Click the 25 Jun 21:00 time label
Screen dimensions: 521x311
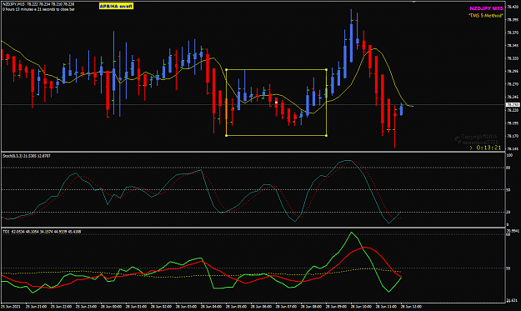click(36, 307)
